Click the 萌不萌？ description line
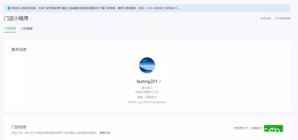This screenshot has width=298, height=140. click(147, 88)
